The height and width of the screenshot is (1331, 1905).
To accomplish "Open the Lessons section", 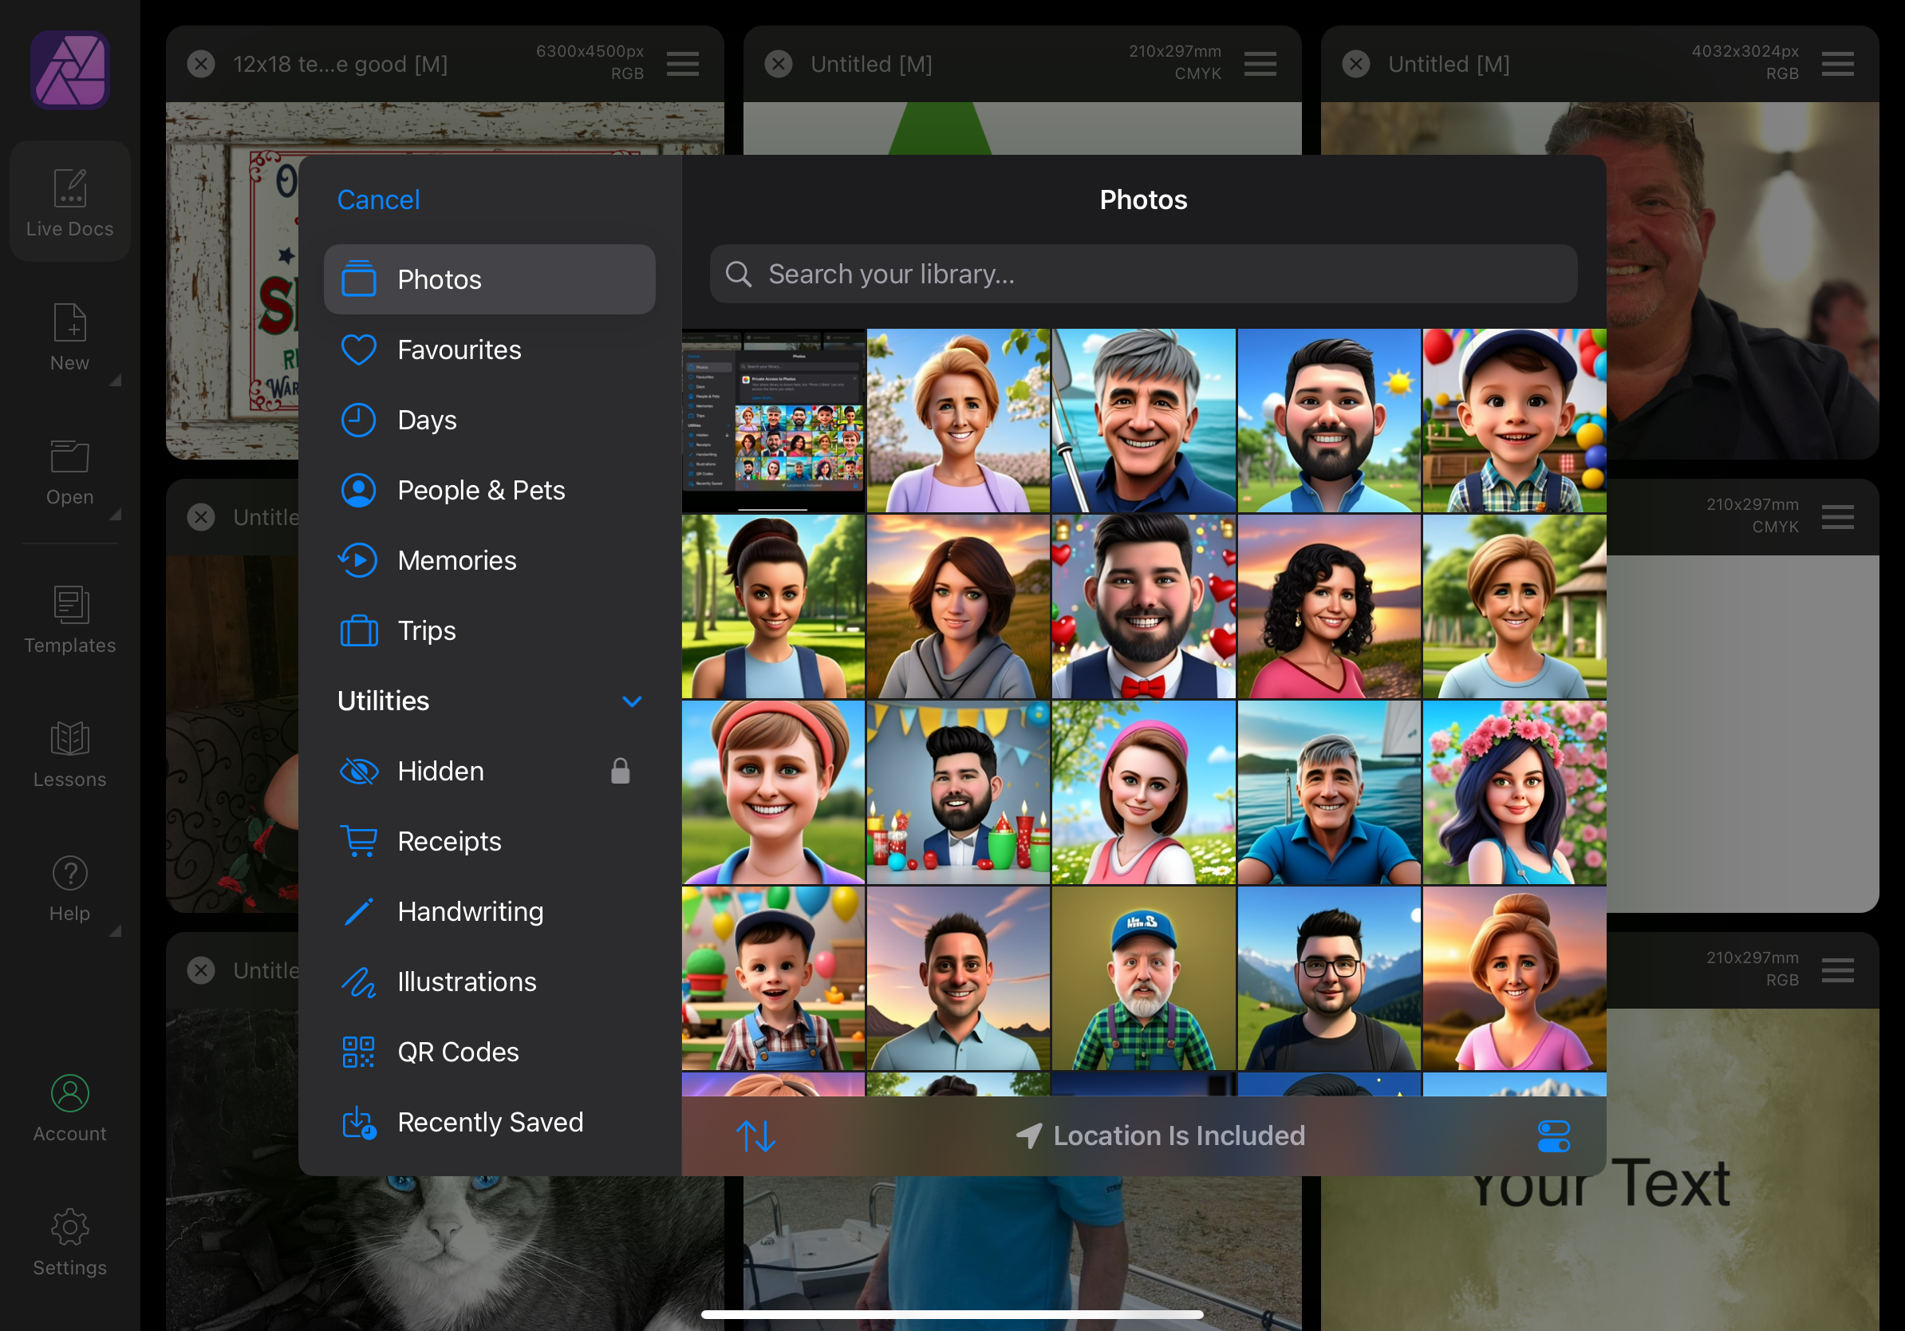I will (x=69, y=753).
